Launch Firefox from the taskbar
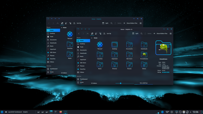Screen dimensions: 203x114 pyautogui.click(x=61, y=112)
